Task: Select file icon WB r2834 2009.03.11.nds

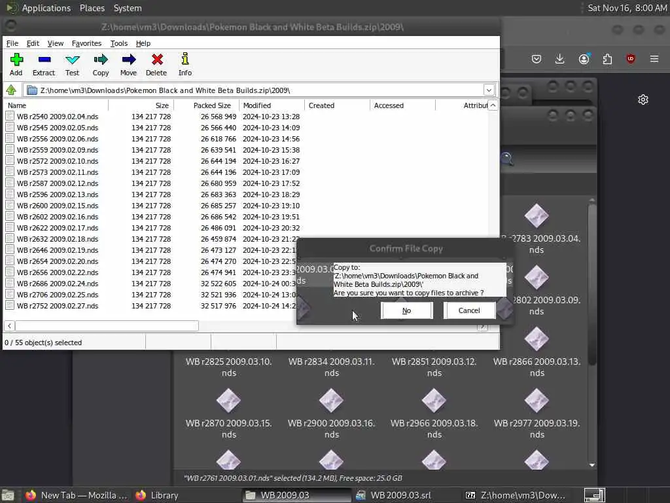Action: [x=332, y=367]
